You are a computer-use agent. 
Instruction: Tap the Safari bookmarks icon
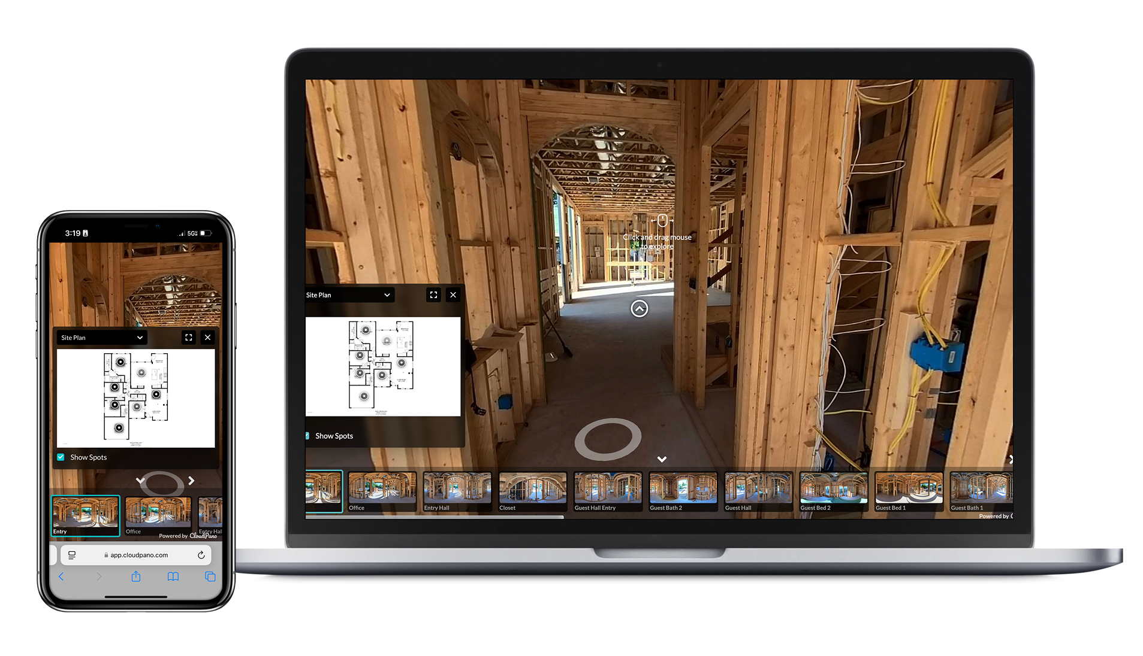click(x=173, y=577)
